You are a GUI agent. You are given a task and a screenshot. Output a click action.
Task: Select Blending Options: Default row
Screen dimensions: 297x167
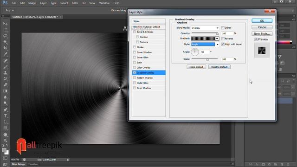(148, 27)
